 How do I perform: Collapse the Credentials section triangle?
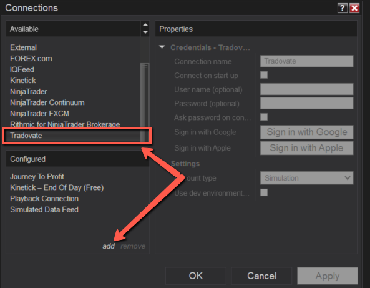pos(162,47)
